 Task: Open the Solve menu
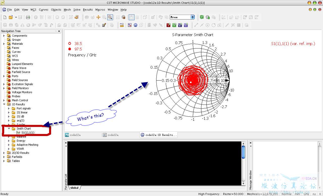[77, 10]
